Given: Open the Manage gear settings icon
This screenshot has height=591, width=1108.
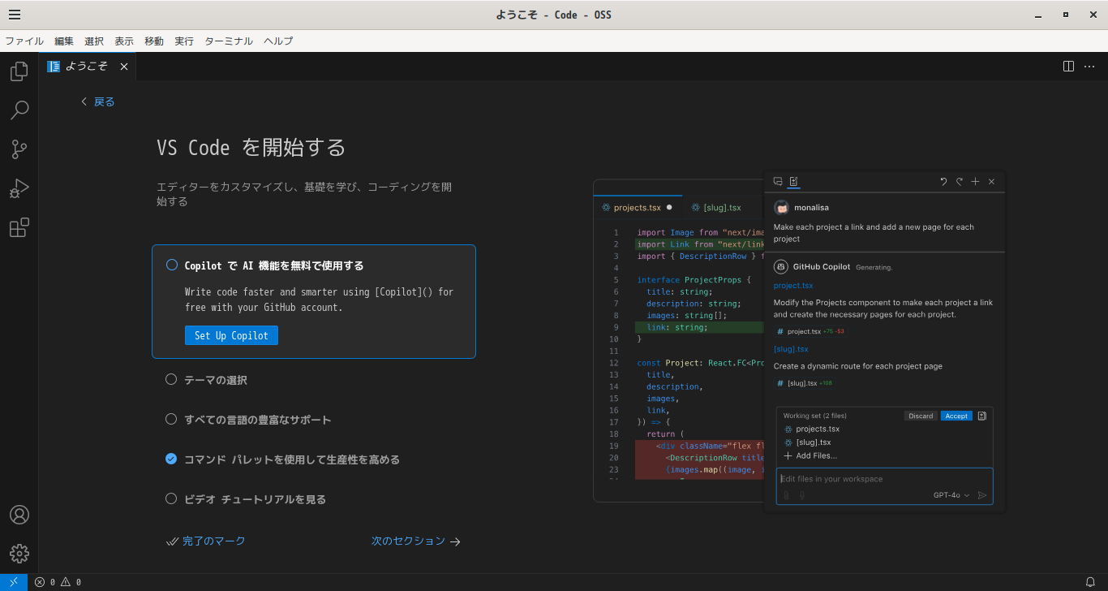Looking at the screenshot, I should pos(19,554).
